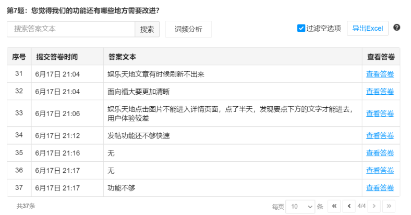
Task: Click 答案文本 column header
Action: (123, 57)
